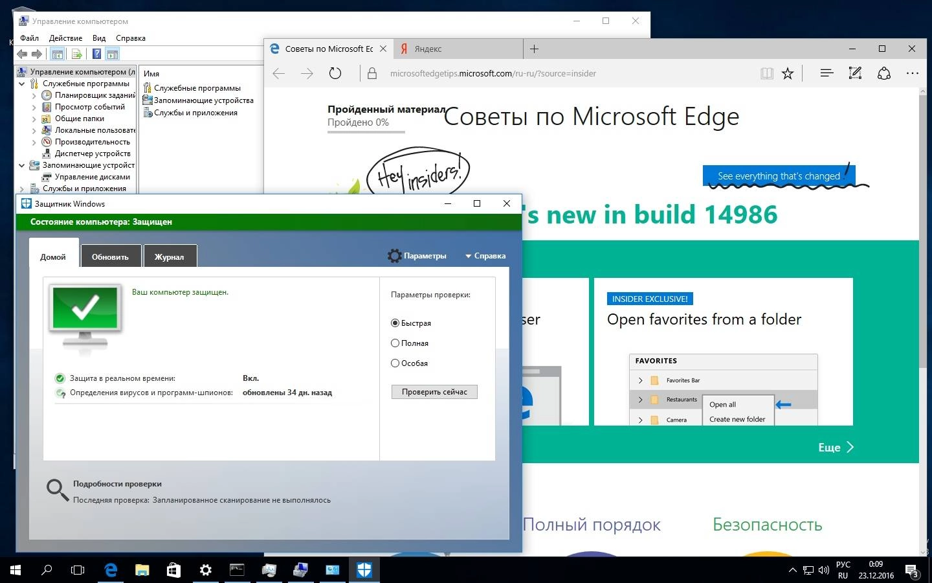The width and height of the screenshot is (932, 583).
Task: Open Справка menu in Computer Management
Action: 131,38
